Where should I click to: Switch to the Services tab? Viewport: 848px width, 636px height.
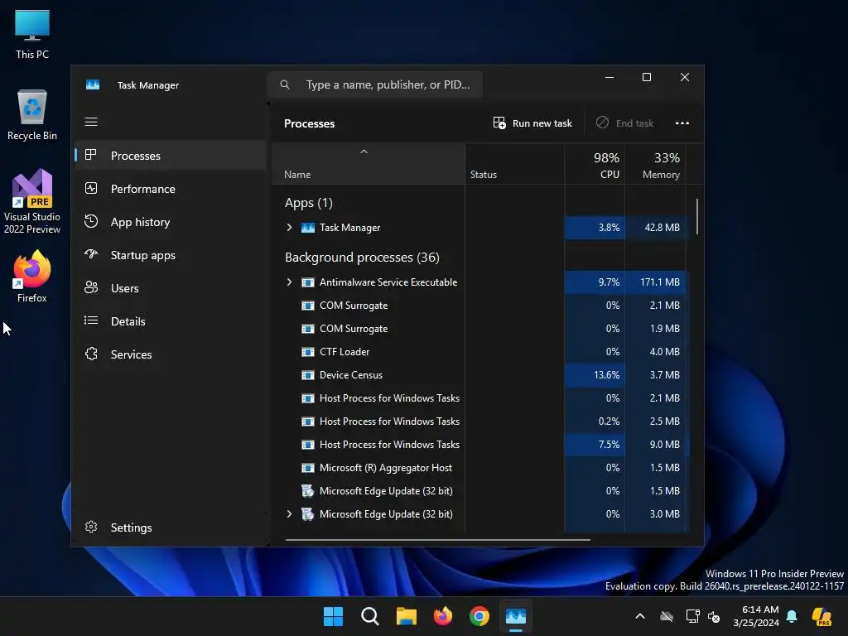click(x=171, y=354)
